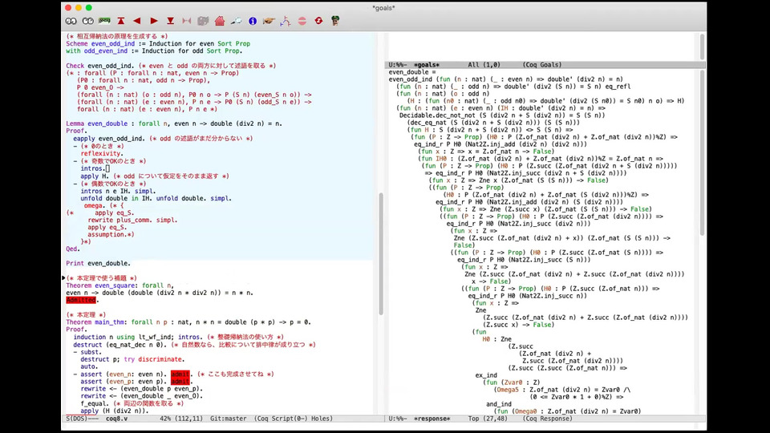Click Git:master in the mode line
770x433 pixels.
[x=229, y=419]
